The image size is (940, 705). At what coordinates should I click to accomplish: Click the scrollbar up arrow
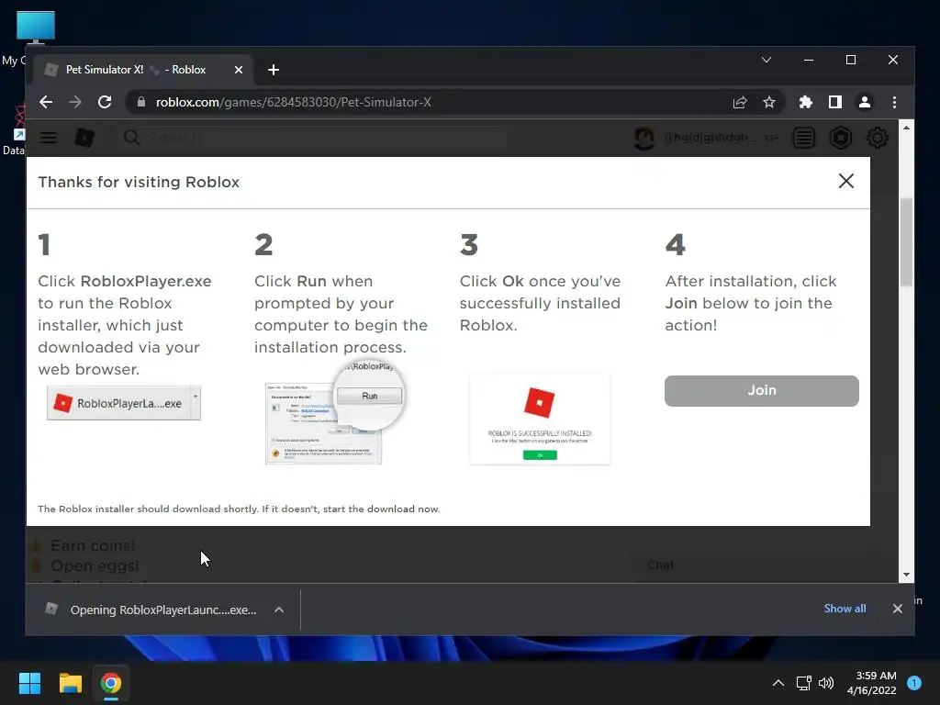click(x=906, y=128)
